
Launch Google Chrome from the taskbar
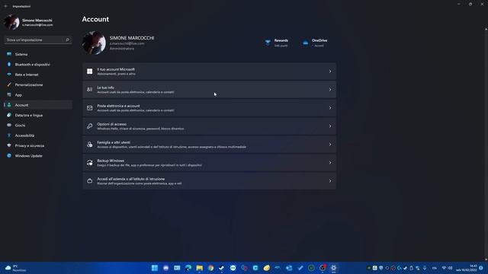pyautogui.click(x=210, y=268)
